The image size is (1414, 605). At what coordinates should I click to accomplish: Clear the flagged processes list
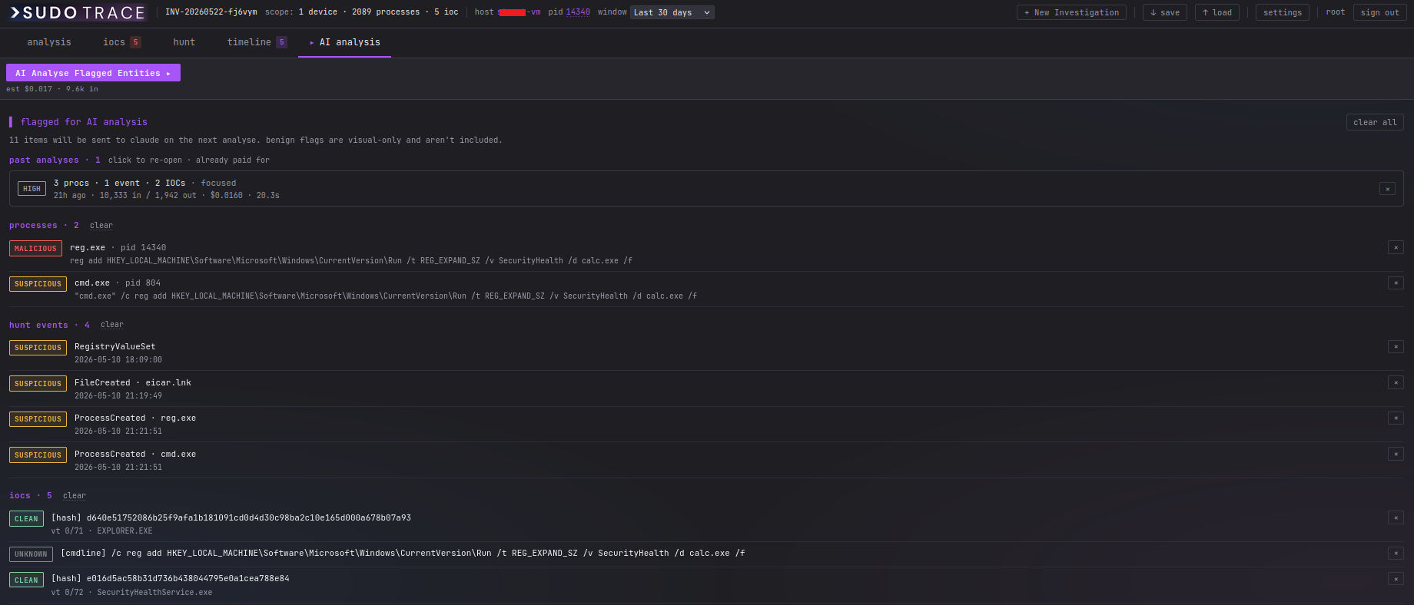point(101,226)
